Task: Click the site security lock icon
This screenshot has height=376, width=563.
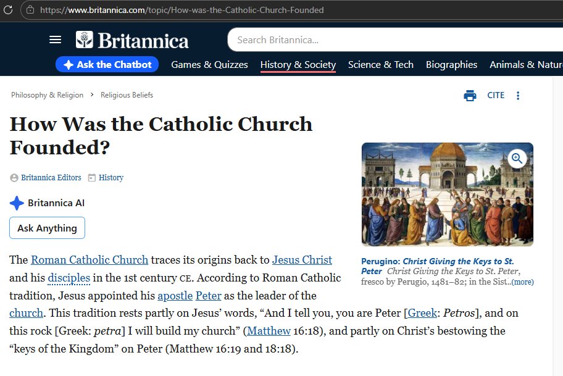Action: click(30, 10)
